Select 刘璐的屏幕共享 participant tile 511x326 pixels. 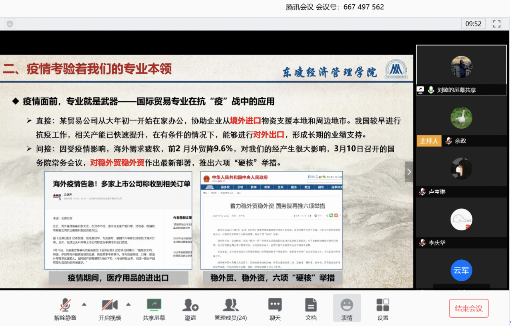461,70
